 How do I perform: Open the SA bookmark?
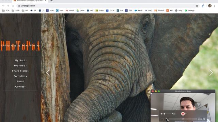(x=33, y=11)
